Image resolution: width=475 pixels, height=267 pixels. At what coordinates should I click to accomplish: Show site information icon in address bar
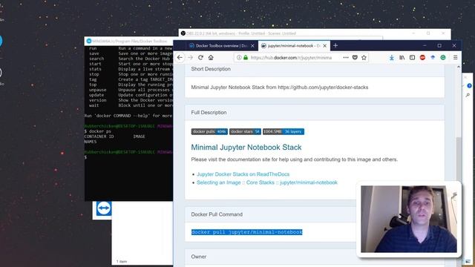click(239, 58)
